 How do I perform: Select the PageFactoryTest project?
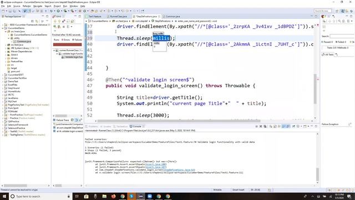pos(16,105)
